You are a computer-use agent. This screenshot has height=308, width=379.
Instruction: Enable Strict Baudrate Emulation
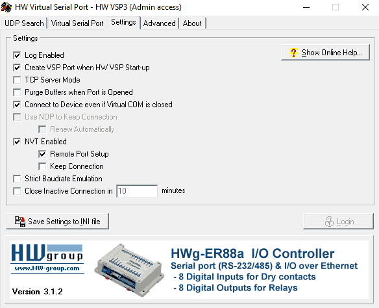(x=17, y=179)
